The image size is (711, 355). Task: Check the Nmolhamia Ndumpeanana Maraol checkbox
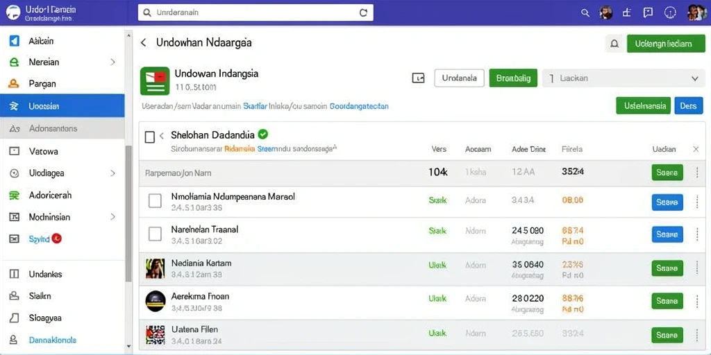[155, 200]
